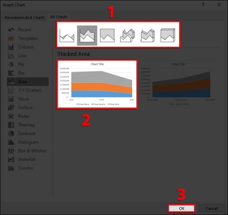Choose the Stacked Area subtype icon
The image size is (228, 215).
[x=87, y=35]
